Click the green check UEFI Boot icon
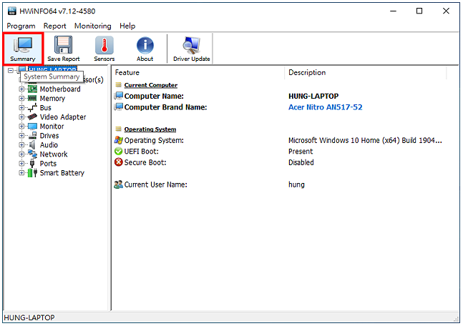 point(118,152)
